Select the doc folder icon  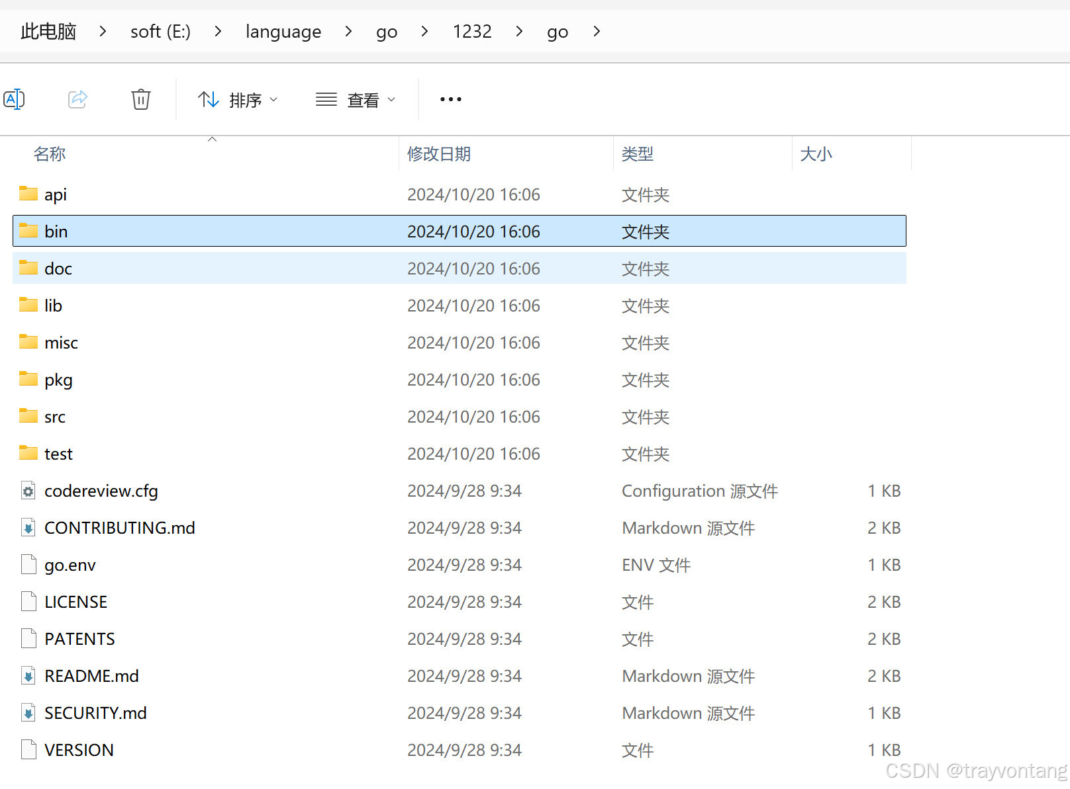click(x=28, y=267)
